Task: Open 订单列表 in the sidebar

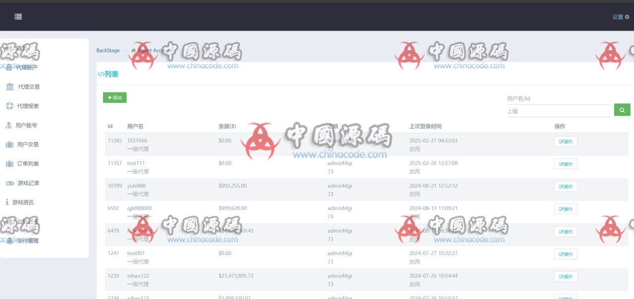Action: click(x=28, y=164)
